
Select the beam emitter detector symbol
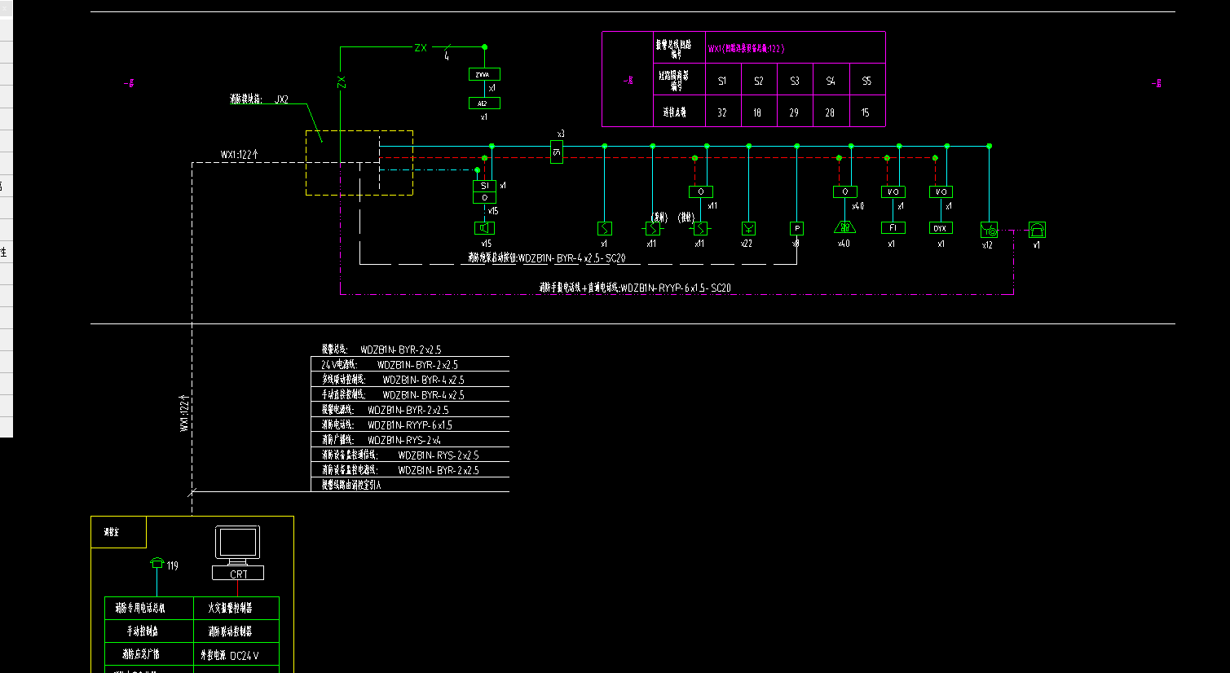652,229
